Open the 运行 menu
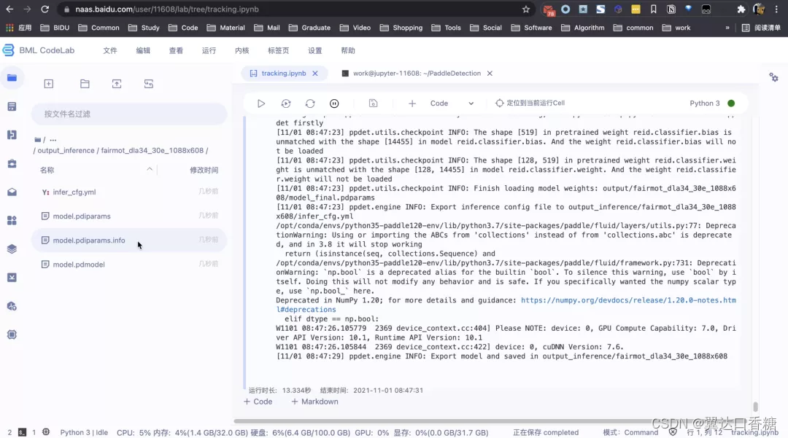The width and height of the screenshot is (788, 438). [x=207, y=50]
